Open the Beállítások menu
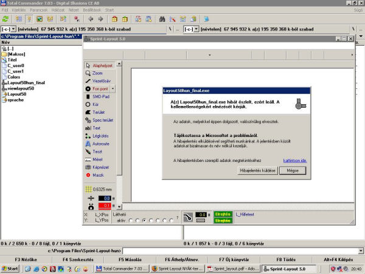This screenshot has height=274, width=365. [x=92, y=10]
